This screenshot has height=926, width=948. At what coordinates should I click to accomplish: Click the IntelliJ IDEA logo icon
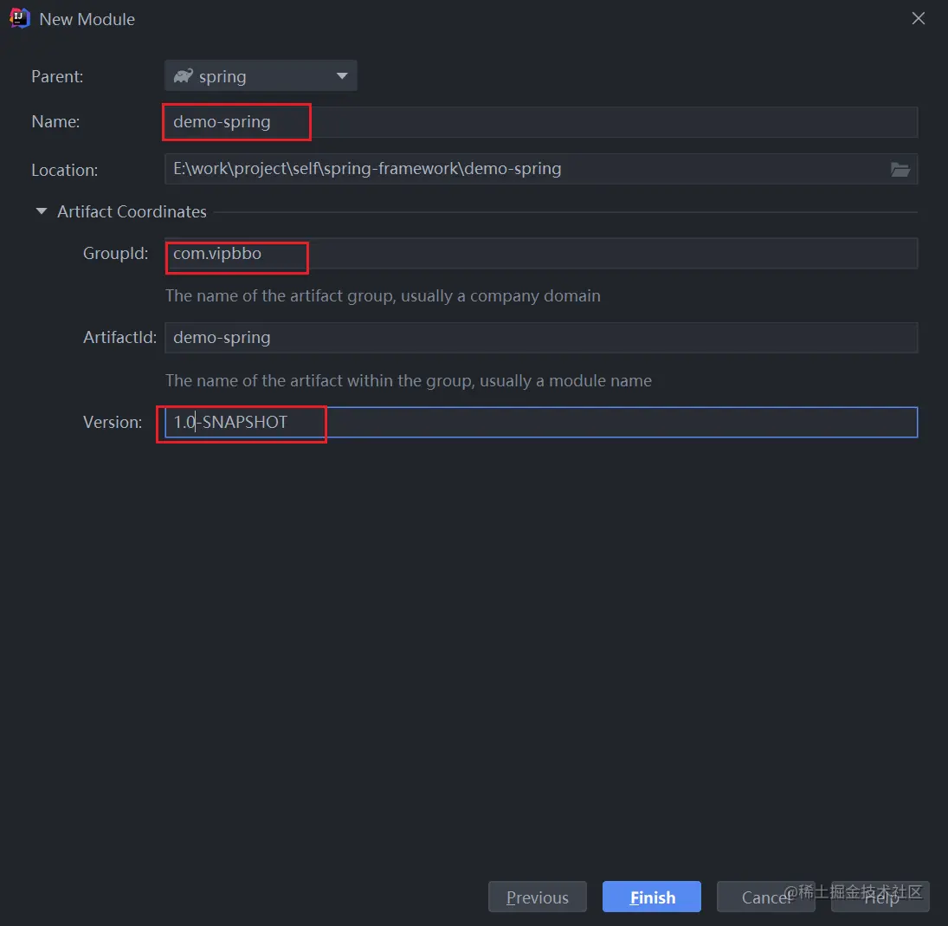pos(19,18)
